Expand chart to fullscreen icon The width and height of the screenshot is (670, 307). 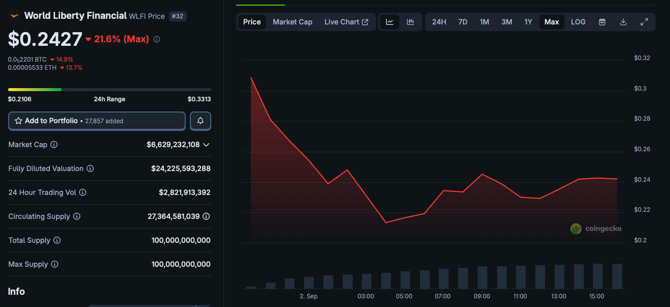click(644, 22)
